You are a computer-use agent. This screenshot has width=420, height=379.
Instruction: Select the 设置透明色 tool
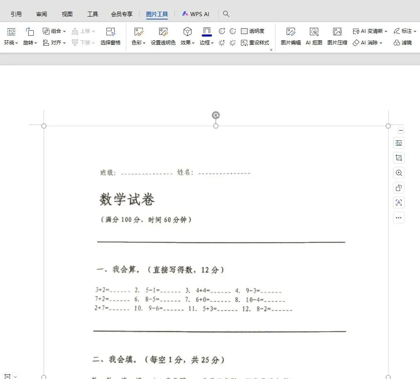click(163, 36)
